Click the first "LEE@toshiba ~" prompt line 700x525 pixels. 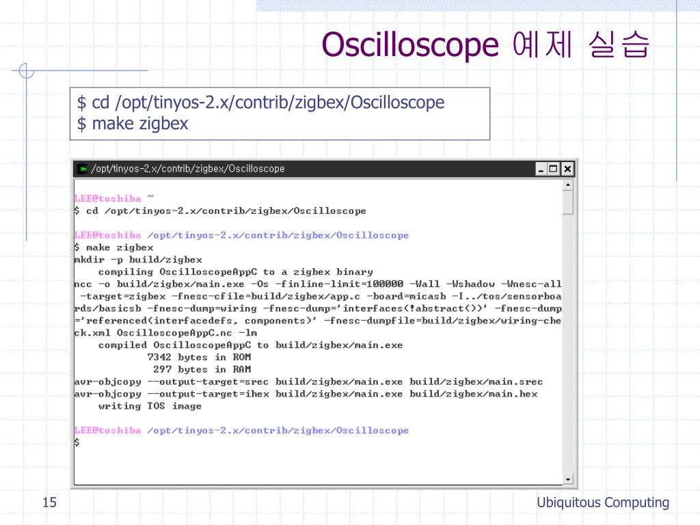(114, 198)
